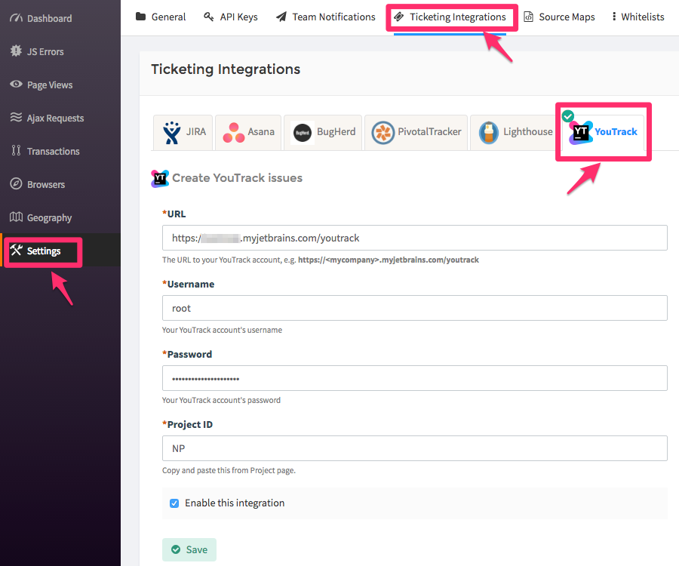Viewport: 679px width, 566px height.
Task: Click the Enable this integration label
Action: [235, 503]
